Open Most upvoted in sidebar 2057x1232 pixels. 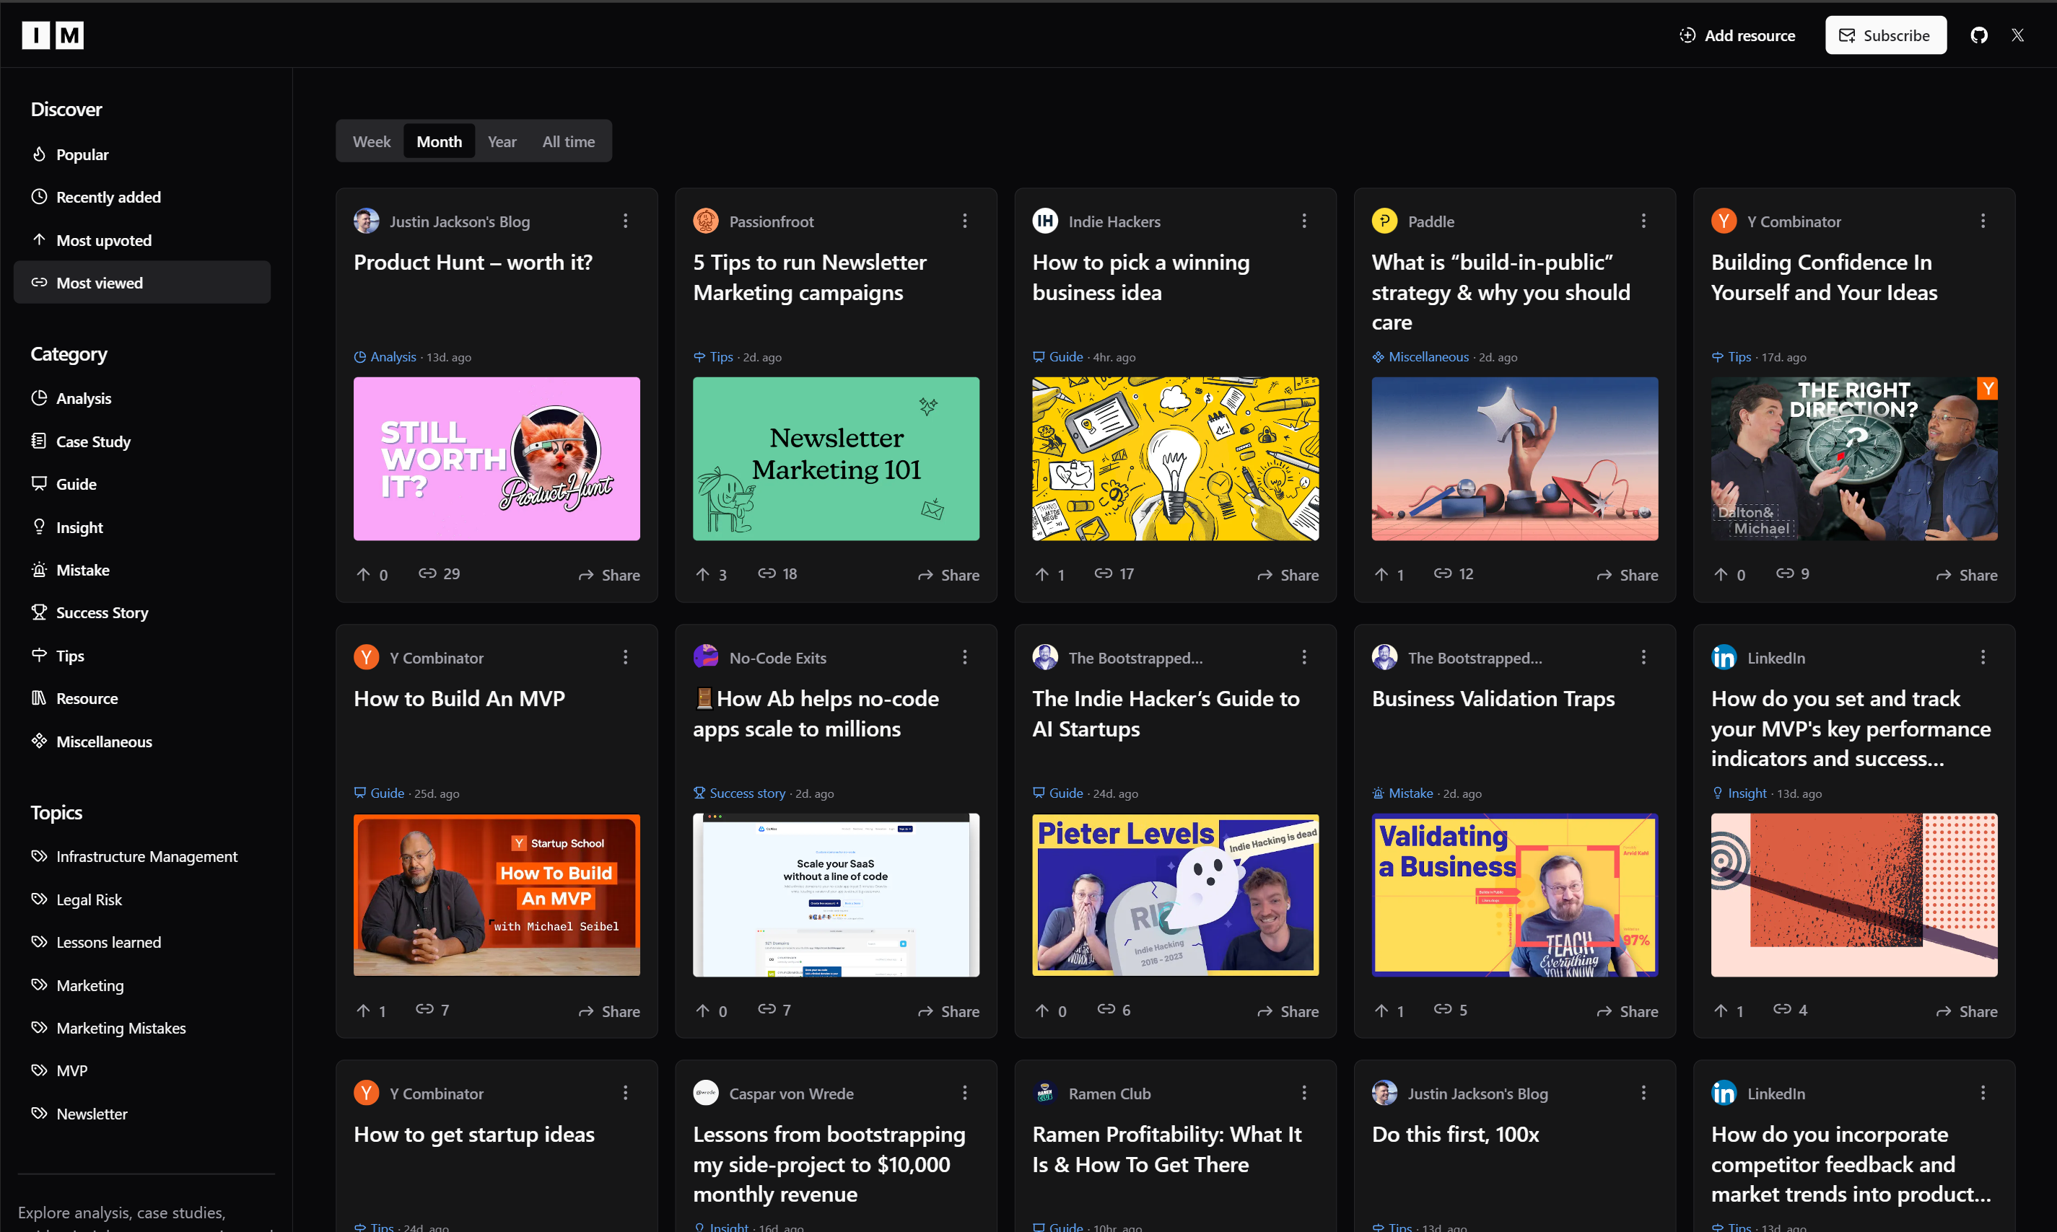coord(142,240)
